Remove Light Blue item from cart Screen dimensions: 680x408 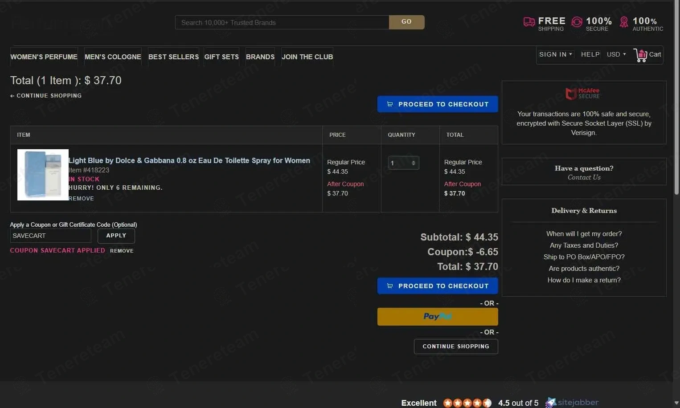[81, 199]
